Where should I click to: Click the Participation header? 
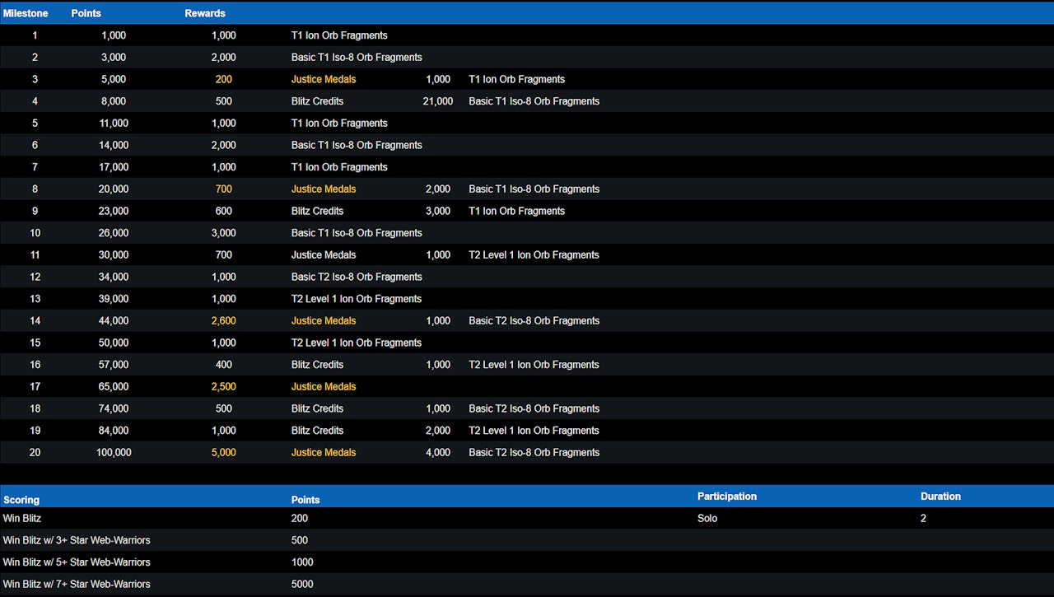coord(726,497)
